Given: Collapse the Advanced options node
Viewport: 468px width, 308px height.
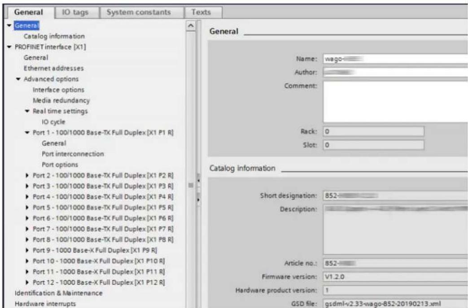Looking at the screenshot, I should click(x=18, y=79).
